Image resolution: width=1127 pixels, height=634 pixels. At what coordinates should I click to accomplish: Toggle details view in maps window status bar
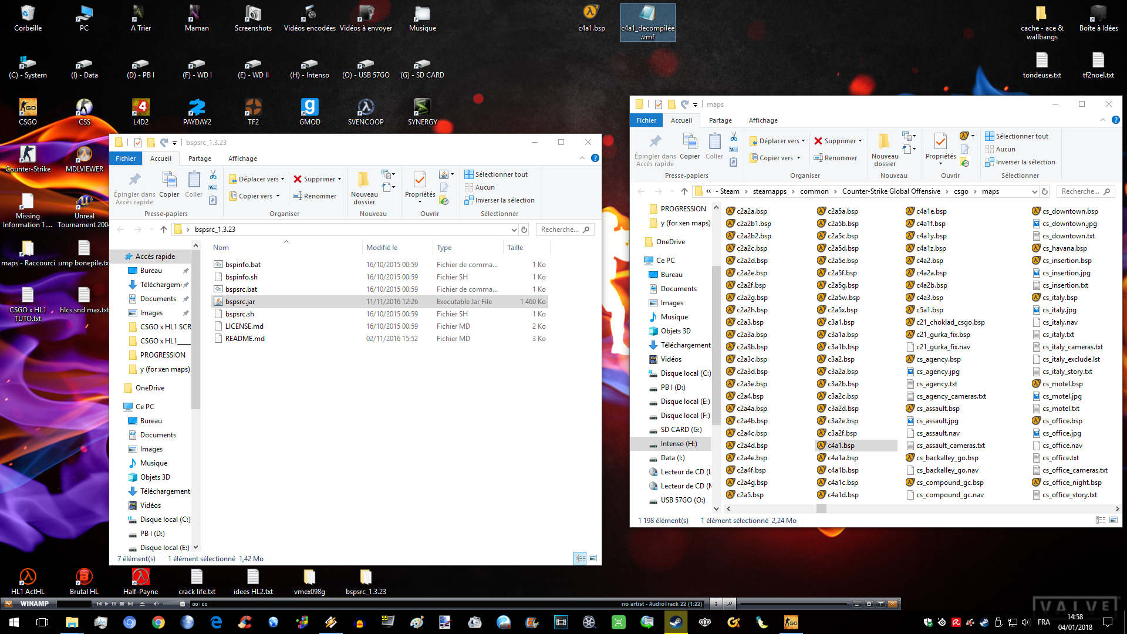click(1101, 520)
